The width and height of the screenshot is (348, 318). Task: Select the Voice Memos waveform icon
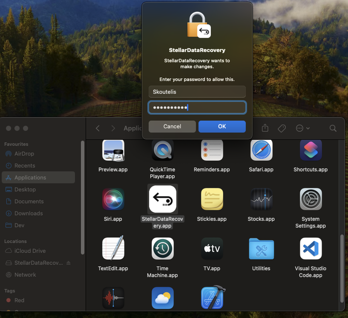113,298
